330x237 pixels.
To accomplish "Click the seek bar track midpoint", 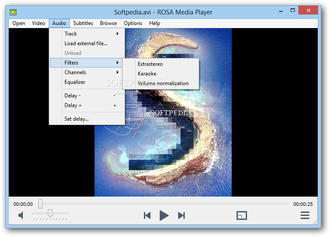I will point(163,204).
